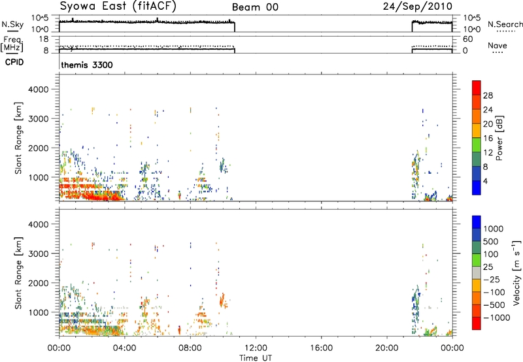This screenshot has width=523, height=362.
Task: Click the '20:00' time axis label
Action: [x=386, y=348]
